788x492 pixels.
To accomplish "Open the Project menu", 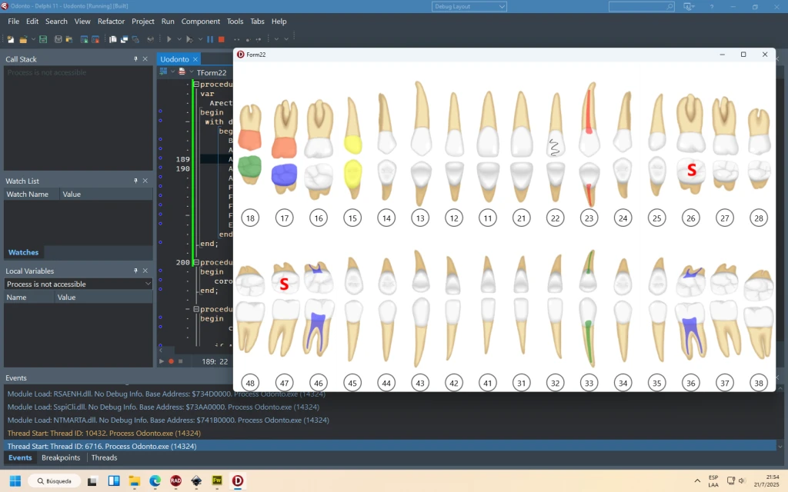I will point(143,22).
